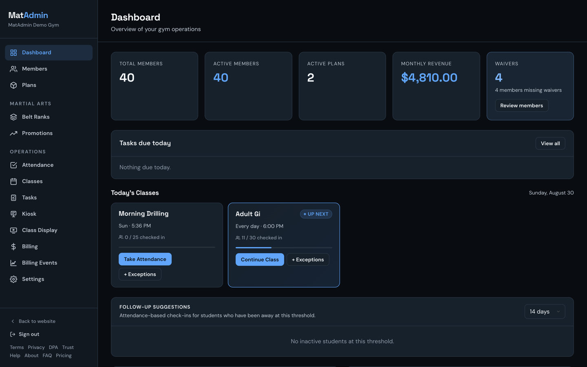This screenshot has height=367, width=587.
Task: Open the Members page label
Action: pos(35,69)
